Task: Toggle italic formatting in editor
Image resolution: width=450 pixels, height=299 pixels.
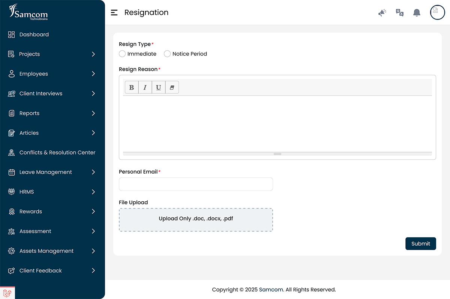Action: pos(145,87)
